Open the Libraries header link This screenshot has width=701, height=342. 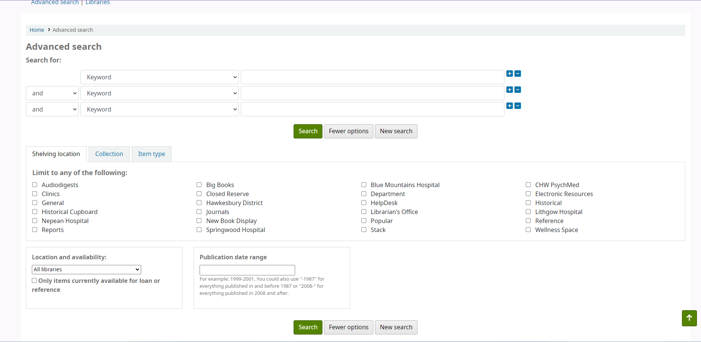coord(98,2)
